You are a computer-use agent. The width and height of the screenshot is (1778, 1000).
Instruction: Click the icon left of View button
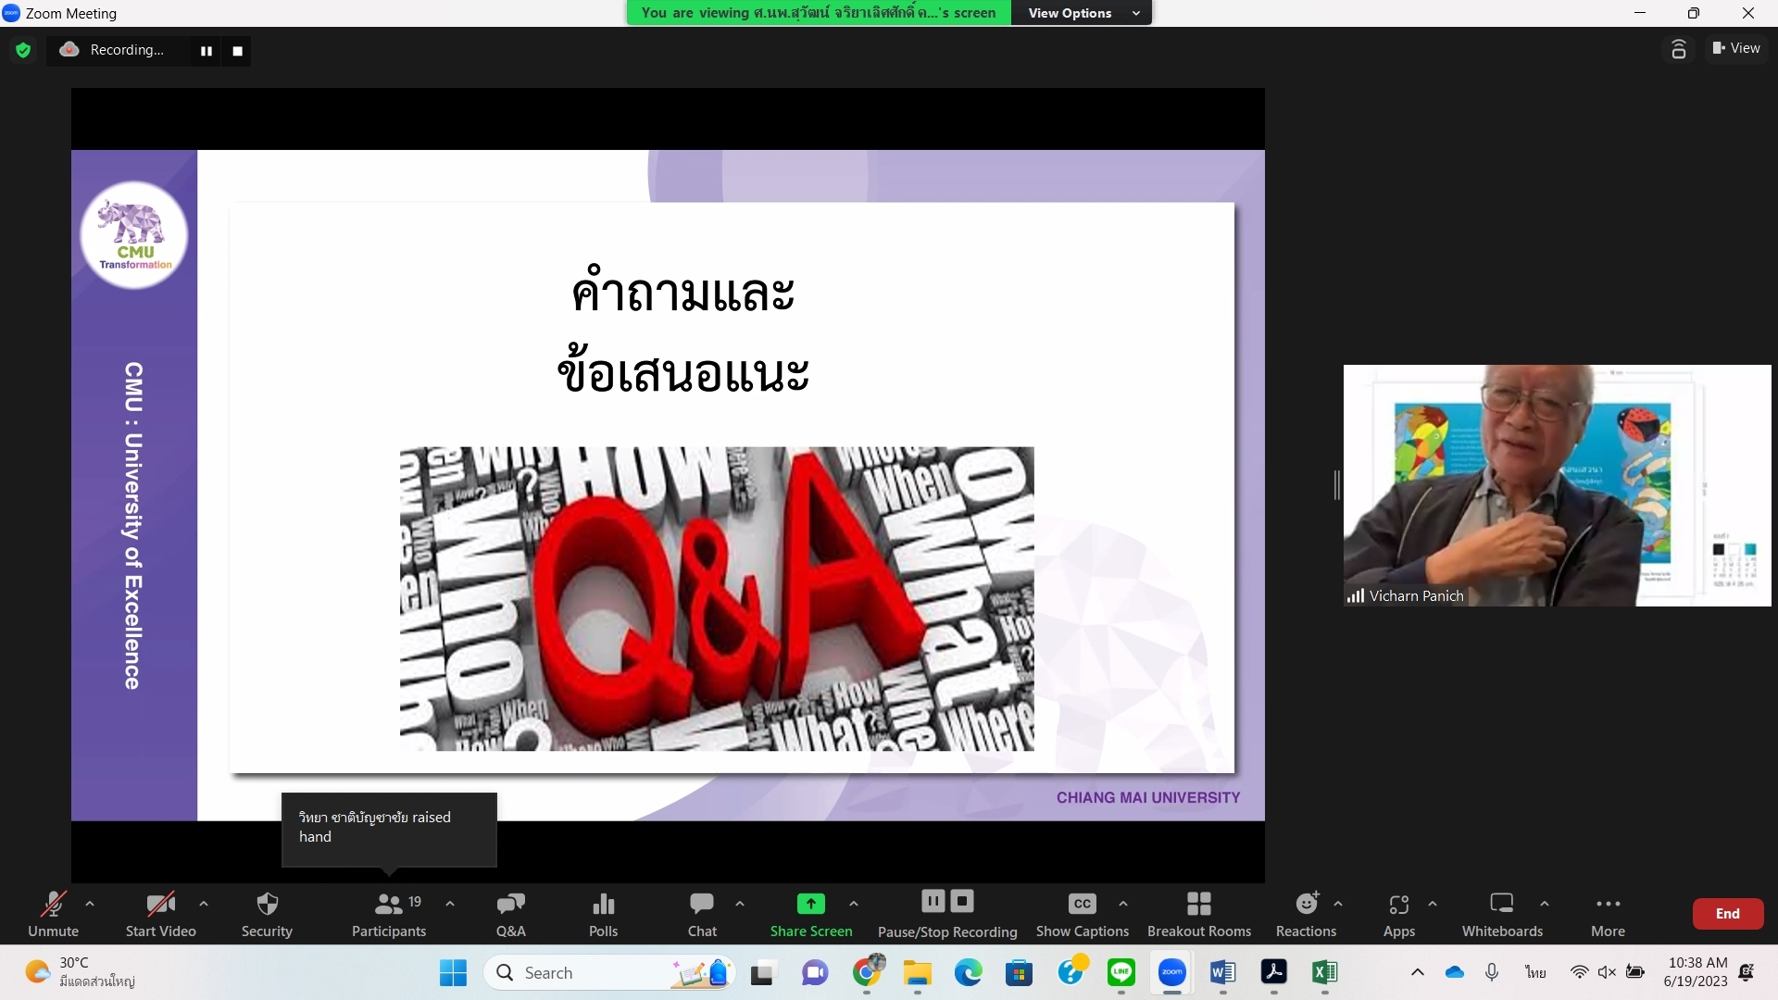point(1679,49)
